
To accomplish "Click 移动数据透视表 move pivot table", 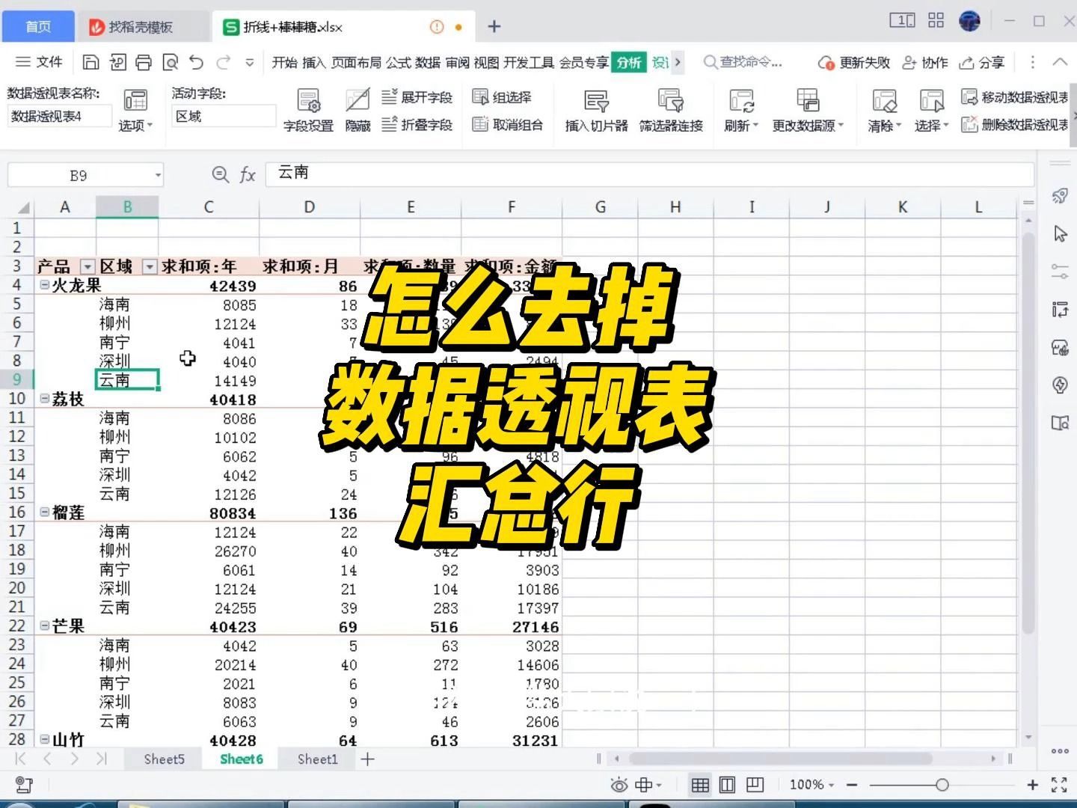I will pos(1015,97).
